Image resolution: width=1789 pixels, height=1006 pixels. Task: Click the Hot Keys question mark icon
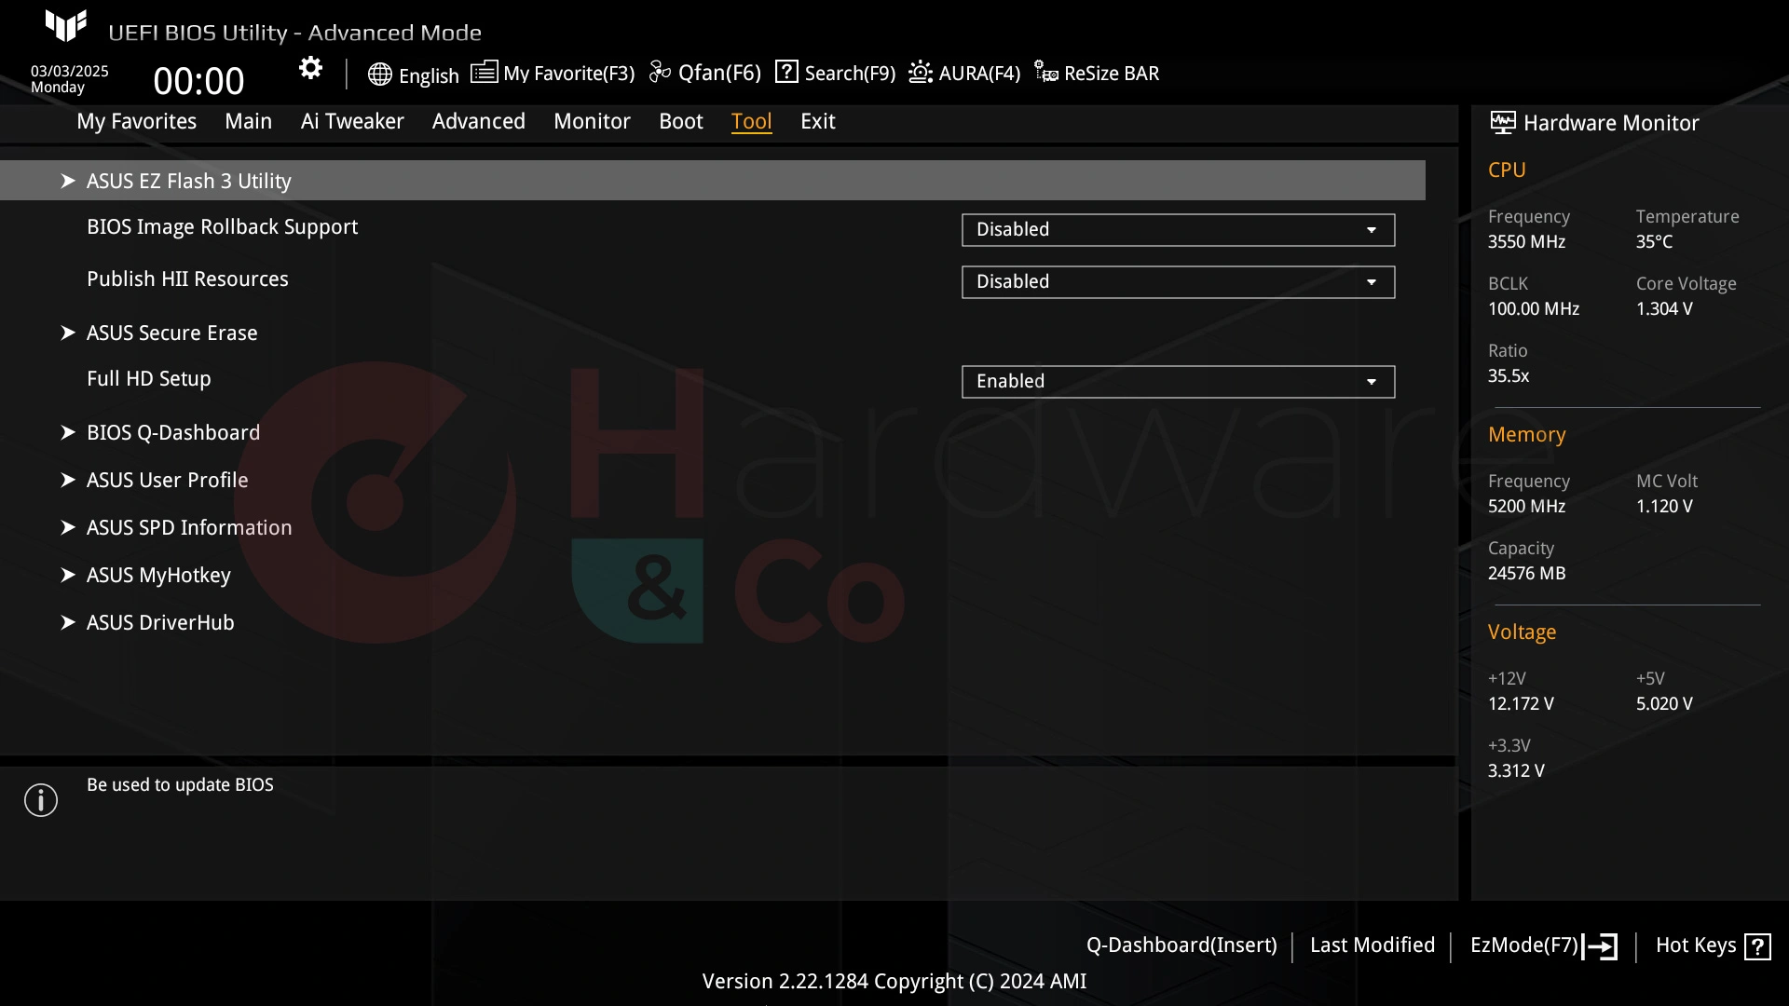1757,946
